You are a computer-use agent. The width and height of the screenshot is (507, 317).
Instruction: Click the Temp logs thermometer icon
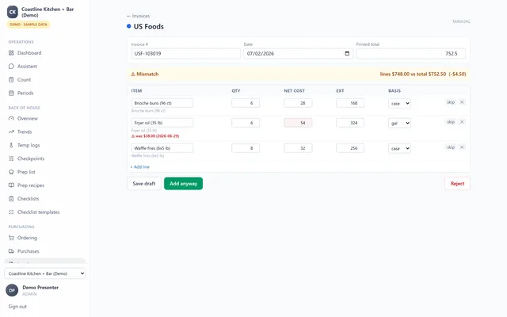point(11,145)
